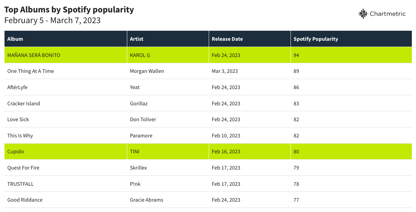Click the Paramore artist name
The width and height of the screenshot is (416, 212).
[141, 136]
